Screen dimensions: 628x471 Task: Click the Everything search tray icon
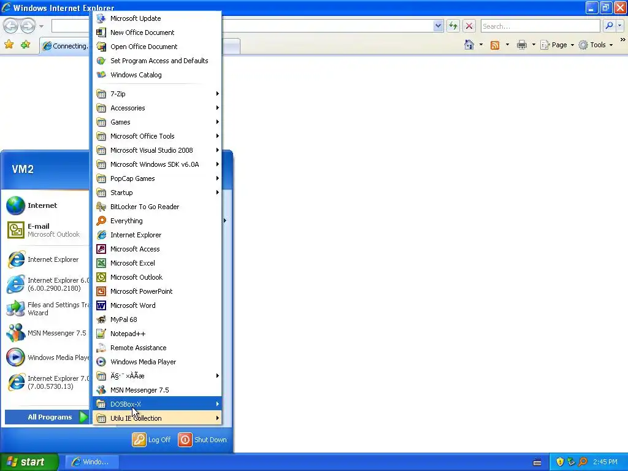click(583, 462)
